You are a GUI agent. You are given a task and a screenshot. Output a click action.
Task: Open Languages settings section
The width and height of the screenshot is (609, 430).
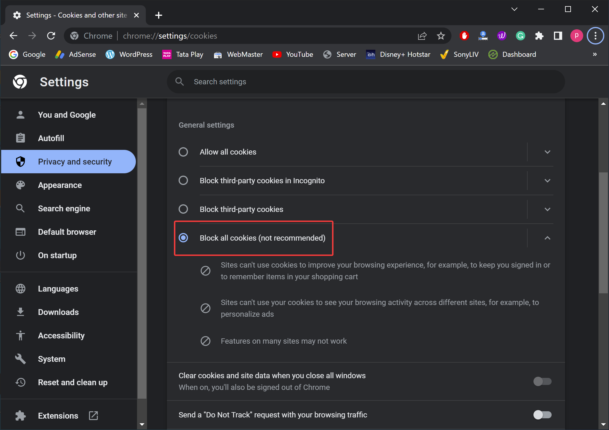69,289
